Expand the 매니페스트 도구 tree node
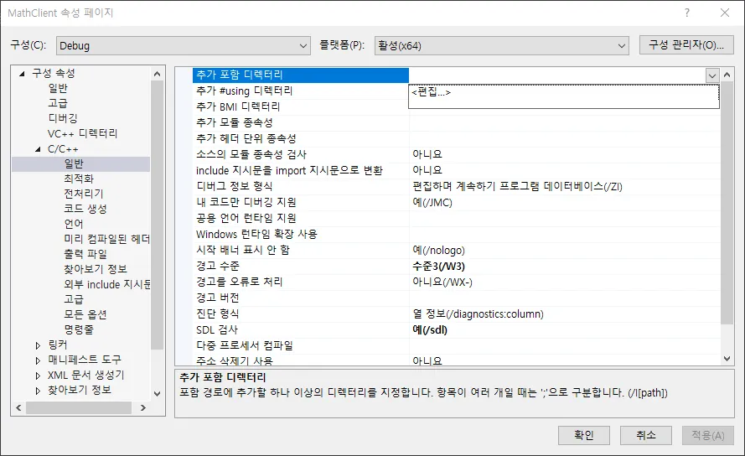This screenshot has width=745, height=456. 38,360
